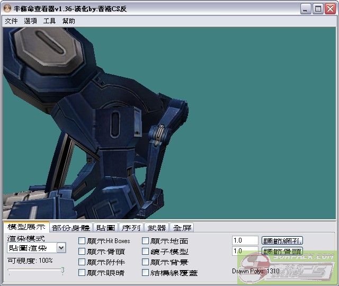Open the 選項 menu
Screen dimensions: 339x286
[x=30, y=21]
